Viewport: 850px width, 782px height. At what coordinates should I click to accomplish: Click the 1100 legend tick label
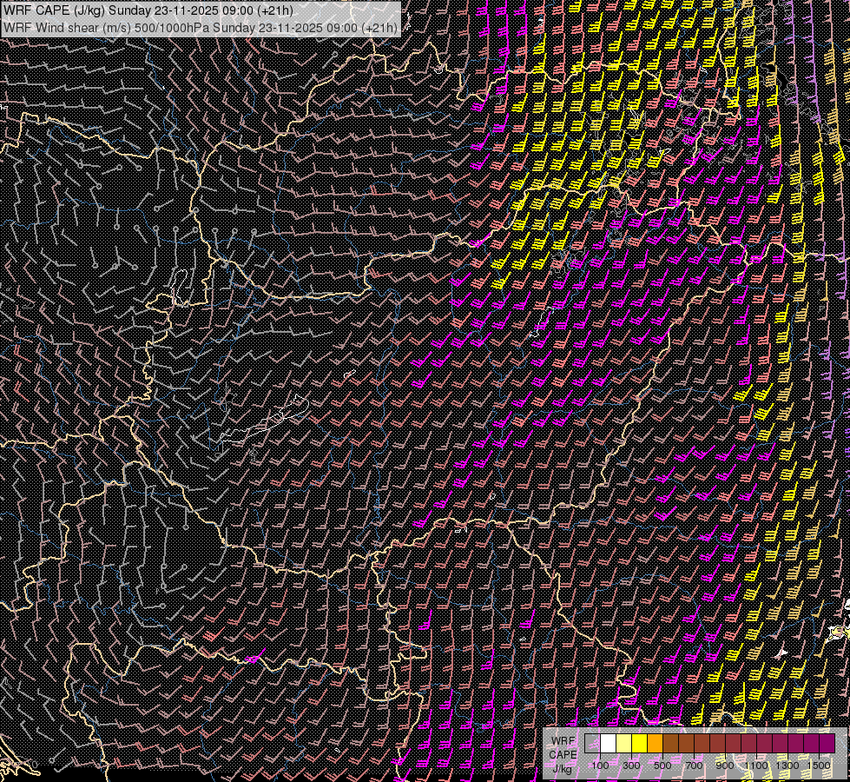[756, 765]
